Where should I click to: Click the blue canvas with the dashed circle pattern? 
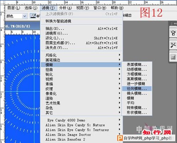(x=22, y=89)
